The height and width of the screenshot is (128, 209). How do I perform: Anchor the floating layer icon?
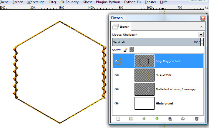click(183, 119)
